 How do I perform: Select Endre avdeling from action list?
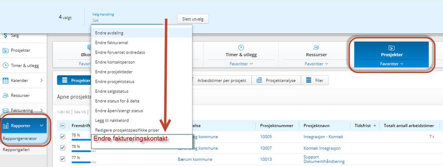coord(142,33)
